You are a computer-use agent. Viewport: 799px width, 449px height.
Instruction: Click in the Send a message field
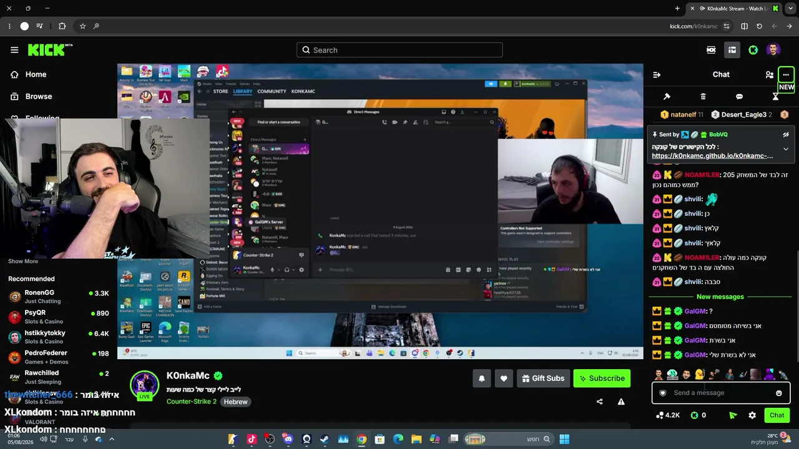point(721,393)
